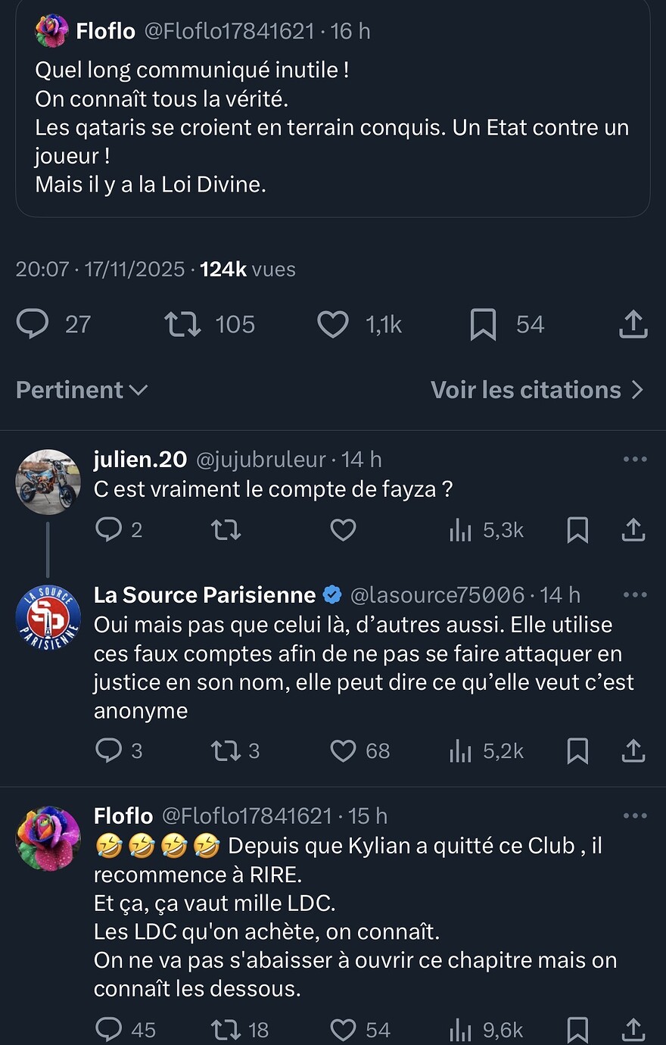
Task: Open the Pertinent sort dropdown
Action: coord(82,390)
